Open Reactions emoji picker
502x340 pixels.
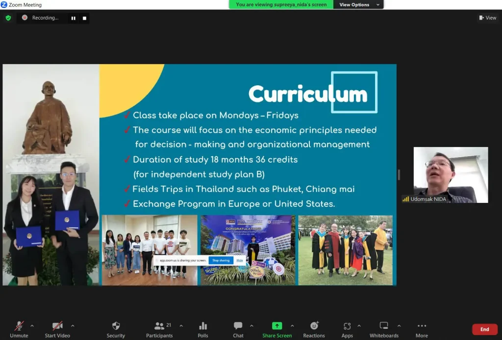(314, 326)
